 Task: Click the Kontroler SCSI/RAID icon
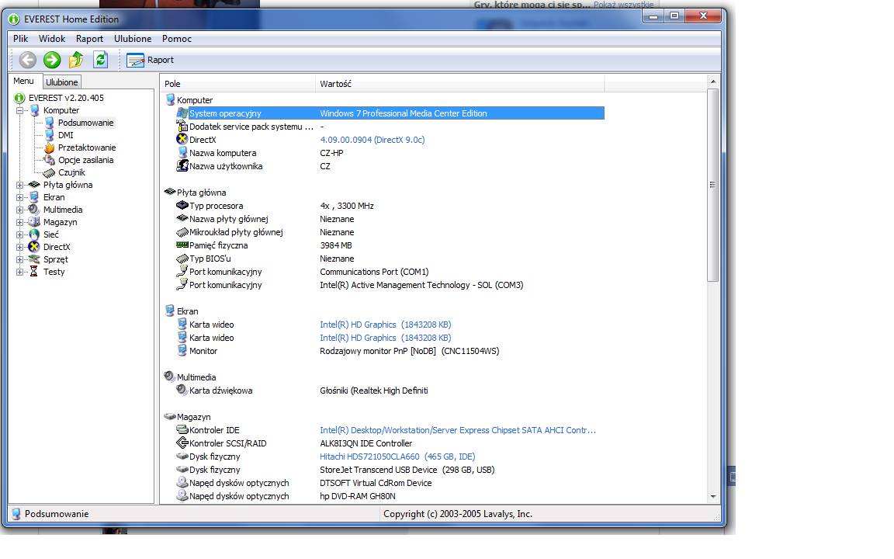[182, 443]
